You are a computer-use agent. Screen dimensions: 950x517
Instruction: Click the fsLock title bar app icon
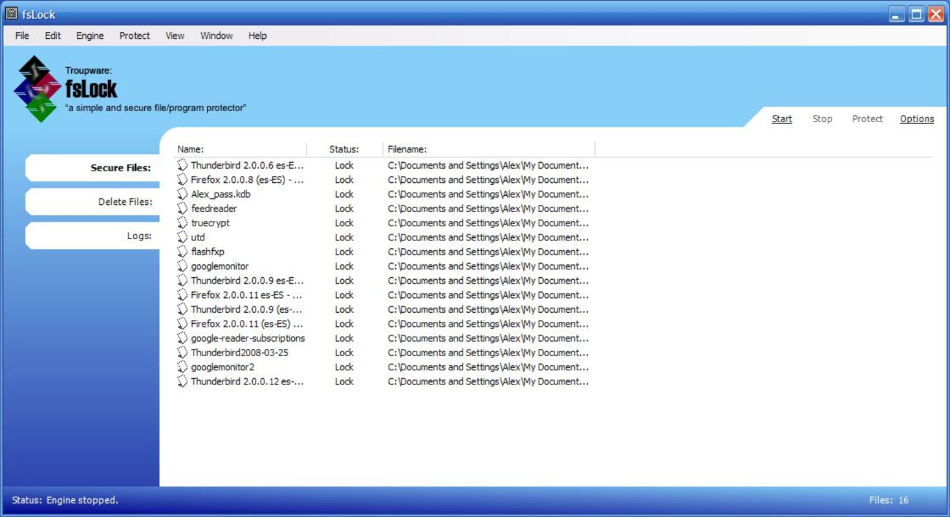pyautogui.click(x=11, y=14)
